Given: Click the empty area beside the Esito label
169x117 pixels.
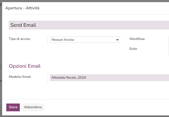Looking at the screenshot, I should click(154, 49).
